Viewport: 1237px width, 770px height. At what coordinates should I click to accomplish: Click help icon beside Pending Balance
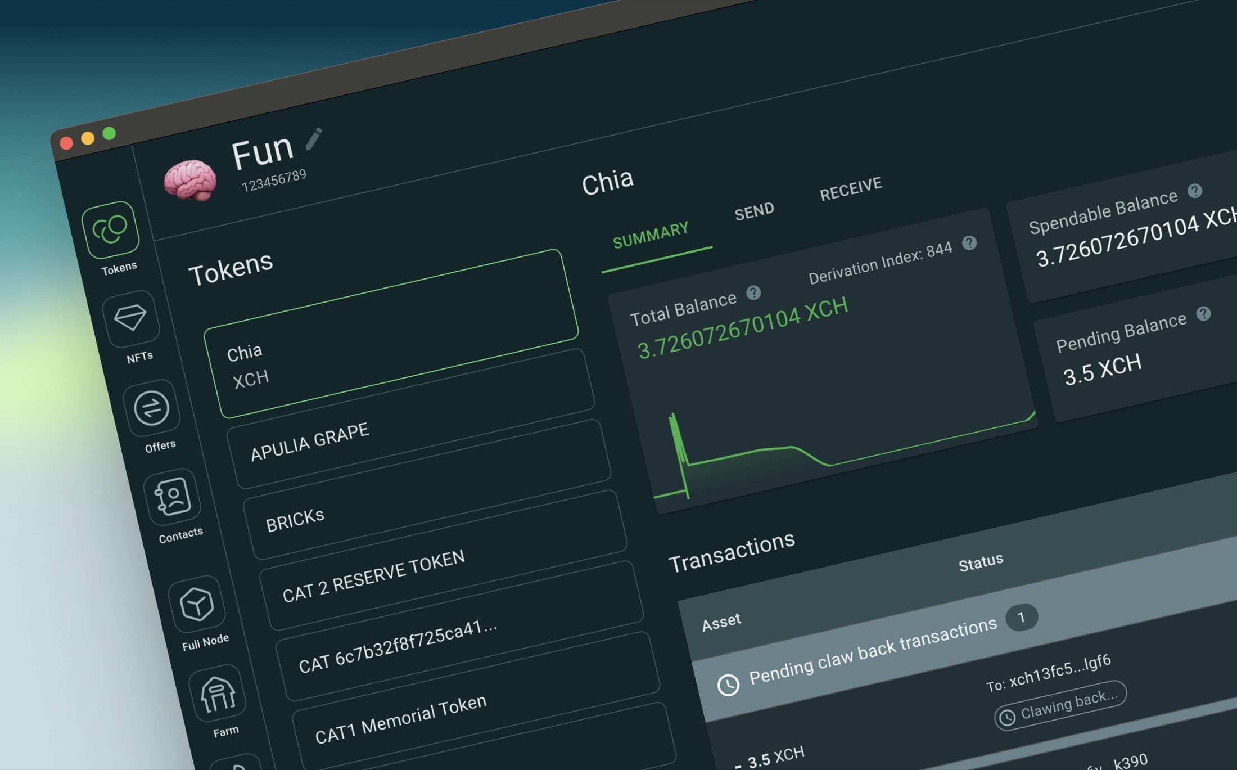(1203, 313)
